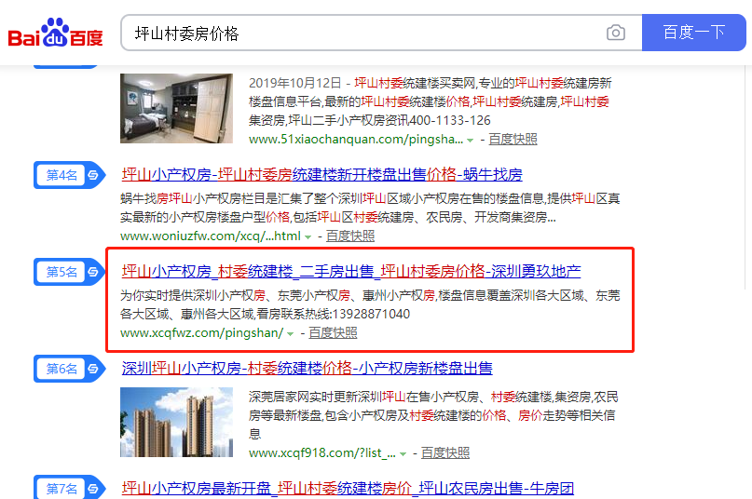This screenshot has width=752, height=499.
Task: Click the 第7名 rank badge icon
Action: [69, 488]
